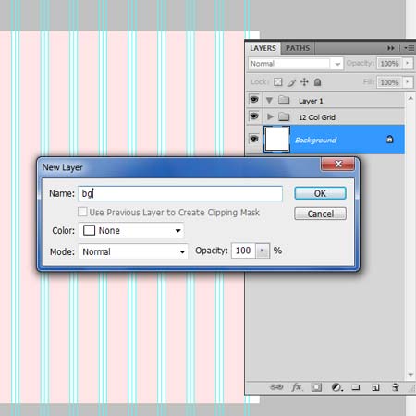Viewport: 416px width, 416px height.
Task: Click the Background layer name
Action: click(315, 141)
